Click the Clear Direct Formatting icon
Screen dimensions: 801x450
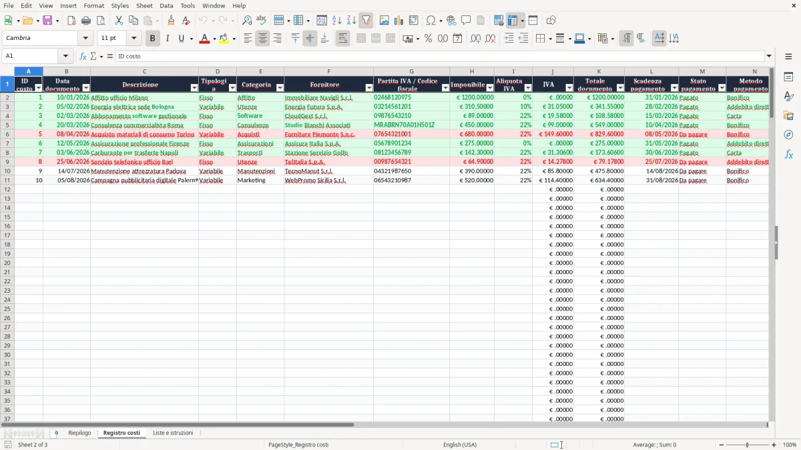pos(186,21)
